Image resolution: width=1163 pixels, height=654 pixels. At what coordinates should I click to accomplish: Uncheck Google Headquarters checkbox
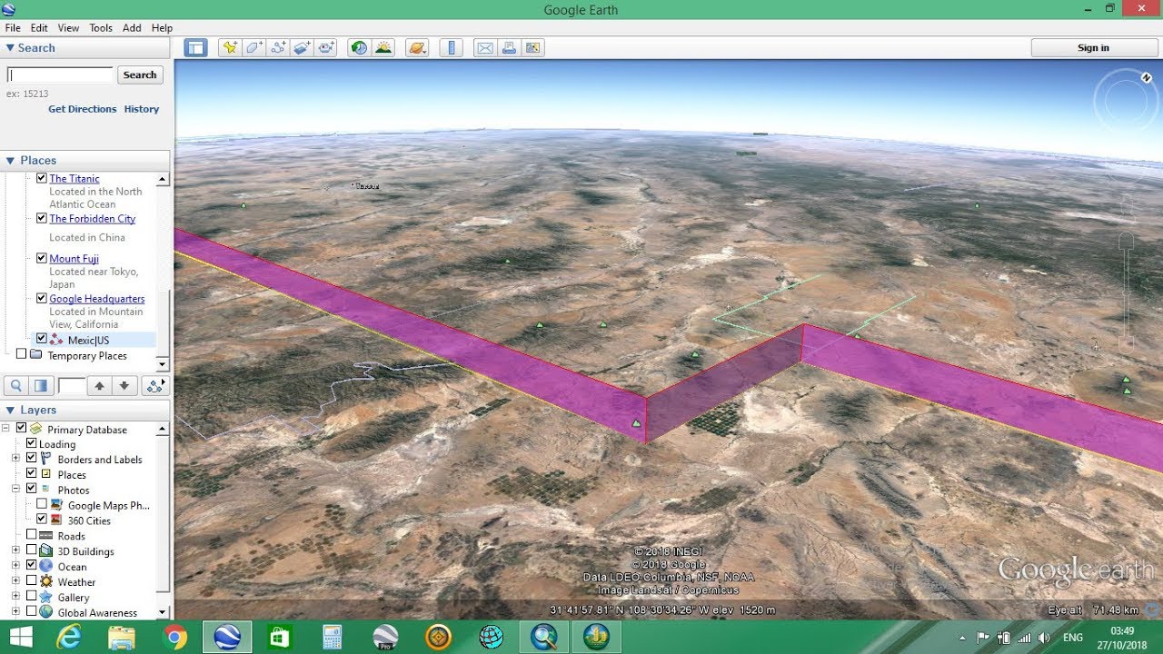42,299
